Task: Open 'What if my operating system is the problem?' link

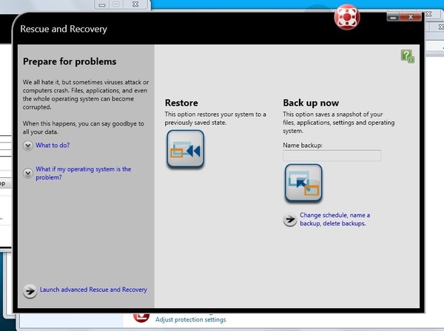Action: (83, 173)
